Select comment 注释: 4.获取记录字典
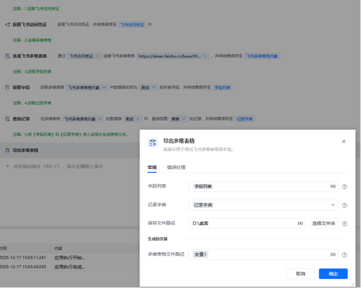Image resolution: width=361 pixels, height=288 pixels. [32, 103]
